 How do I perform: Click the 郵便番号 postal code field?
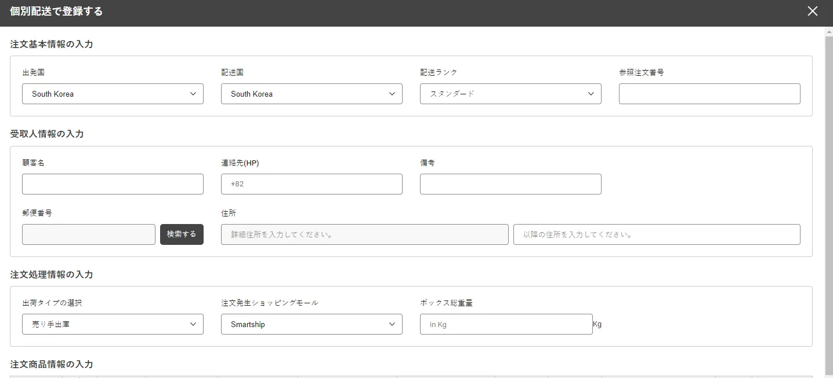point(89,234)
